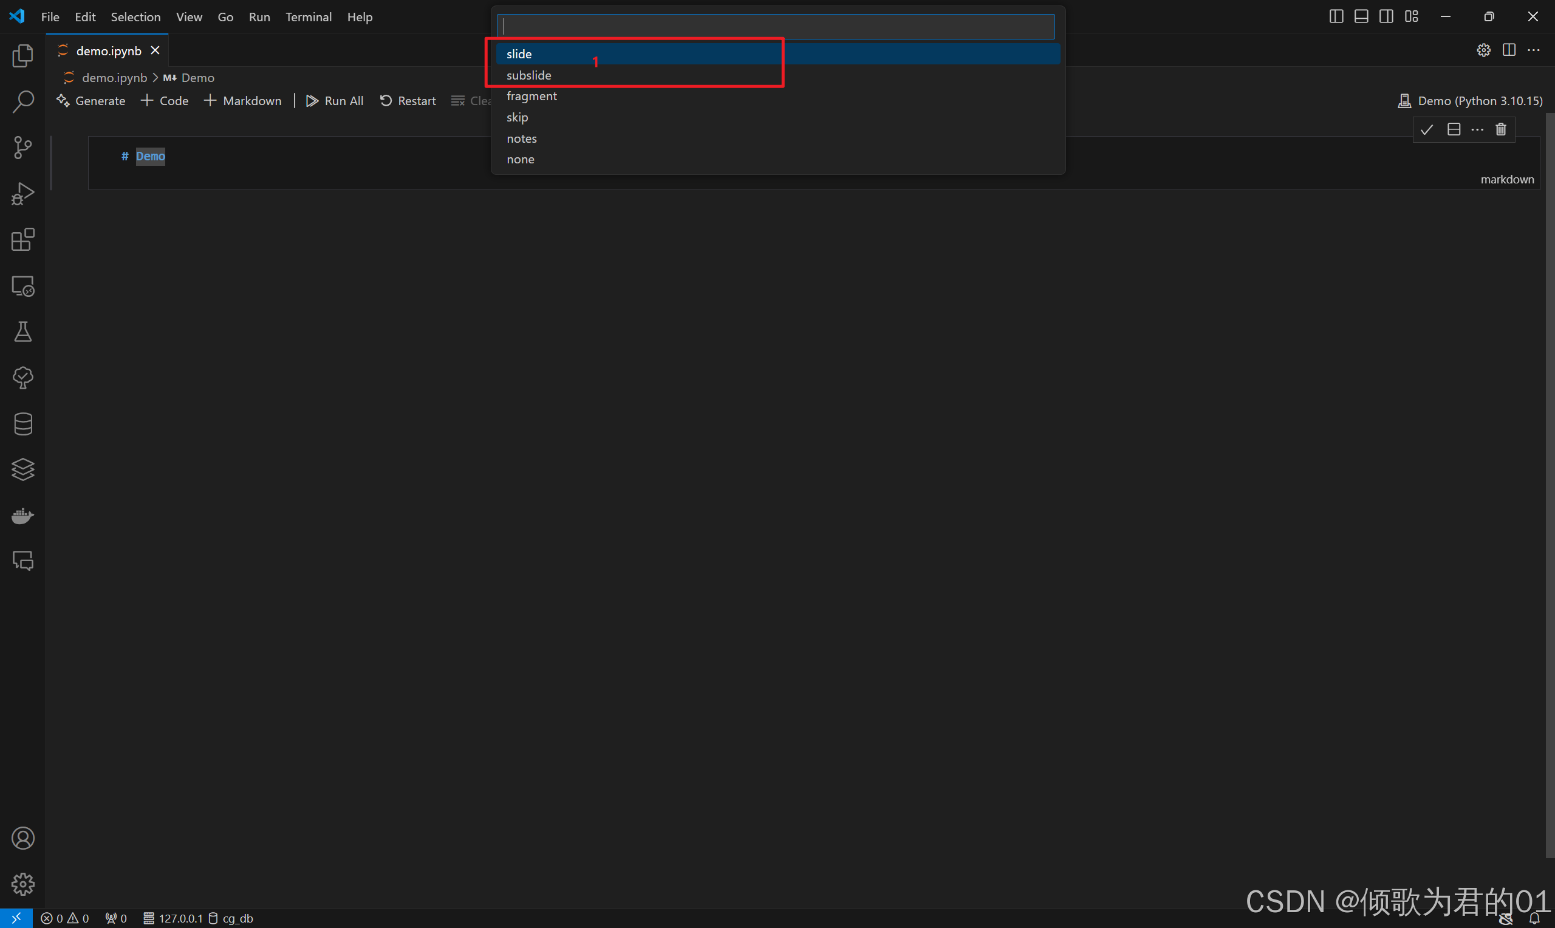Toggle the bottom panel layout
1555x928 pixels.
[x=1361, y=17]
